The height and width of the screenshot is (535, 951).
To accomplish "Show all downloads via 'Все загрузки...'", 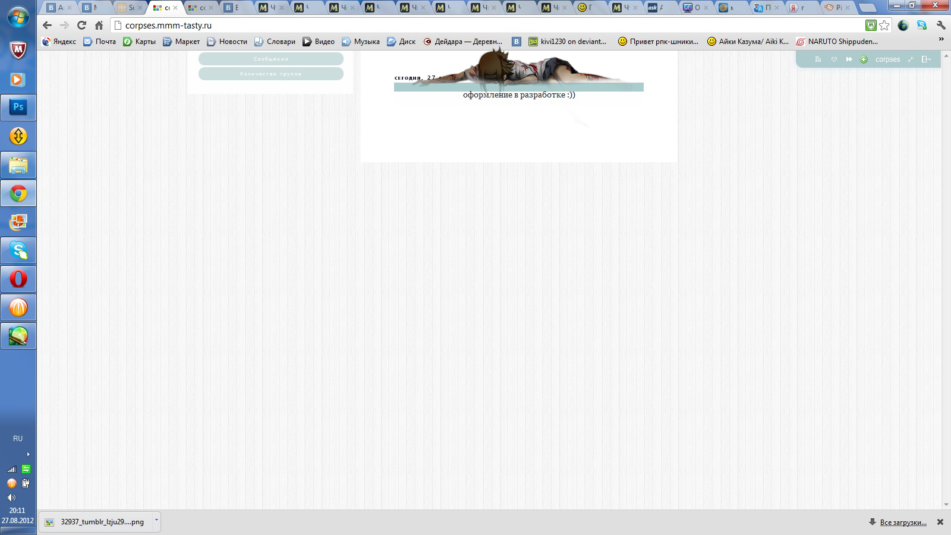I will click(903, 522).
